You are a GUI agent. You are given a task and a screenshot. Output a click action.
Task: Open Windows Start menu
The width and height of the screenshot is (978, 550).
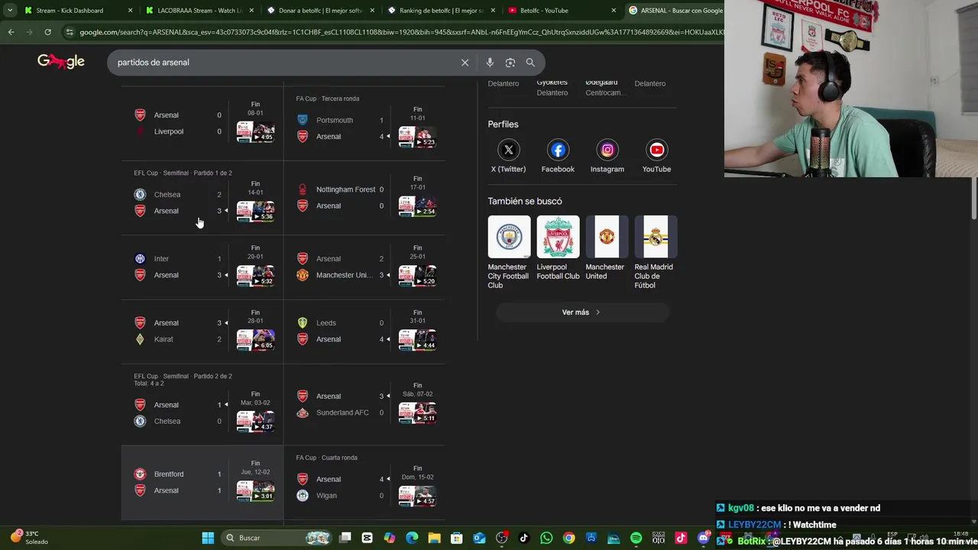point(208,538)
